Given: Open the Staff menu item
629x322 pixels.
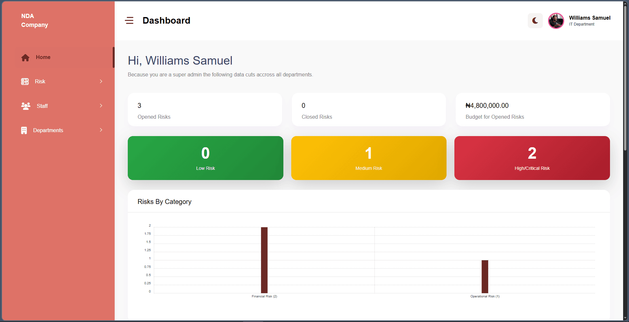Looking at the screenshot, I should 62,106.
